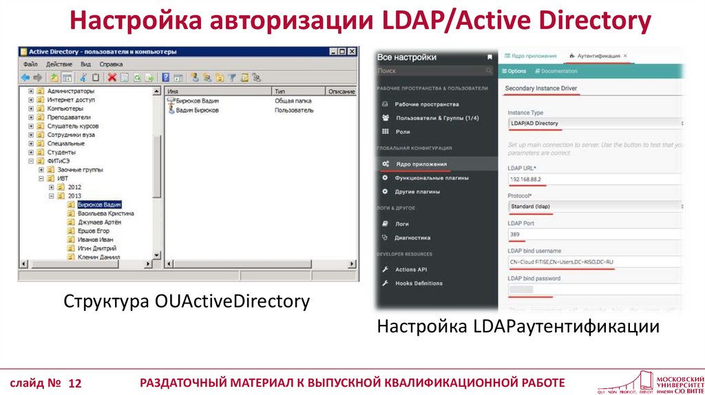Collapse the 2013 tree node
The height and width of the screenshot is (395, 705).
[51, 196]
